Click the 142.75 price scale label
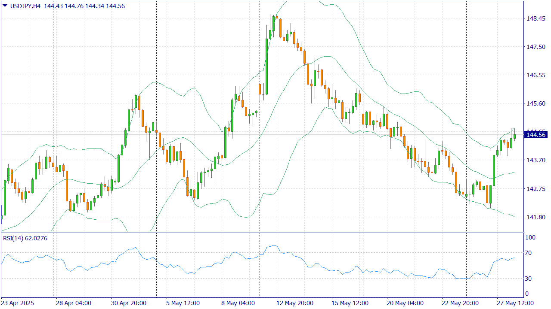The width and height of the screenshot is (551, 309). [536, 189]
